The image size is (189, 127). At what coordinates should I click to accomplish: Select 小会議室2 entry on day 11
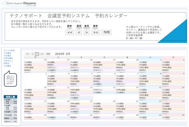[58, 98]
